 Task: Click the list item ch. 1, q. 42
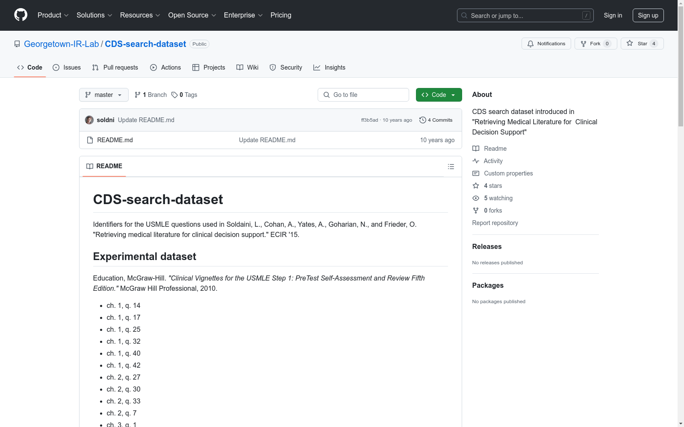(x=124, y=366)
